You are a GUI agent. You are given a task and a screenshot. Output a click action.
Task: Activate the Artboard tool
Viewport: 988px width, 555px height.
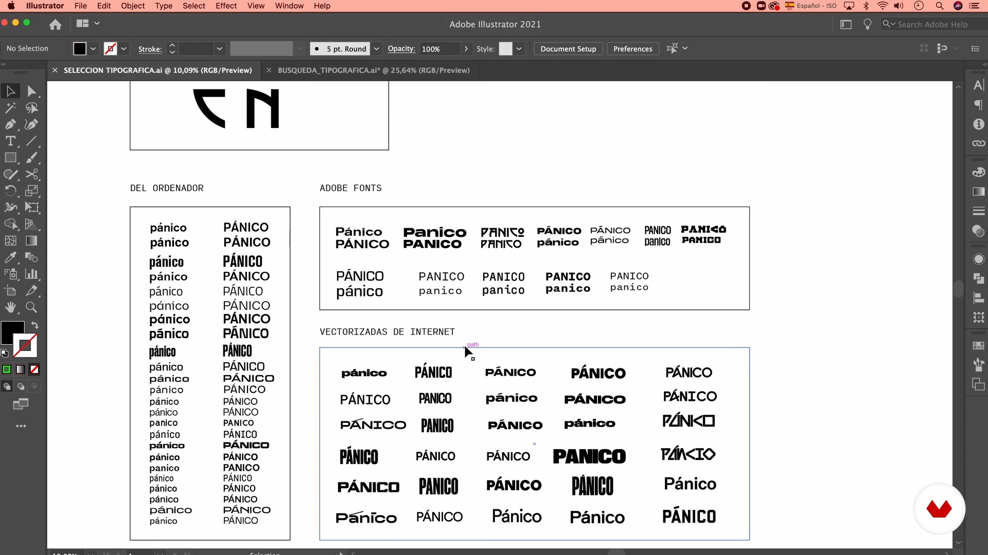(10, 290)
